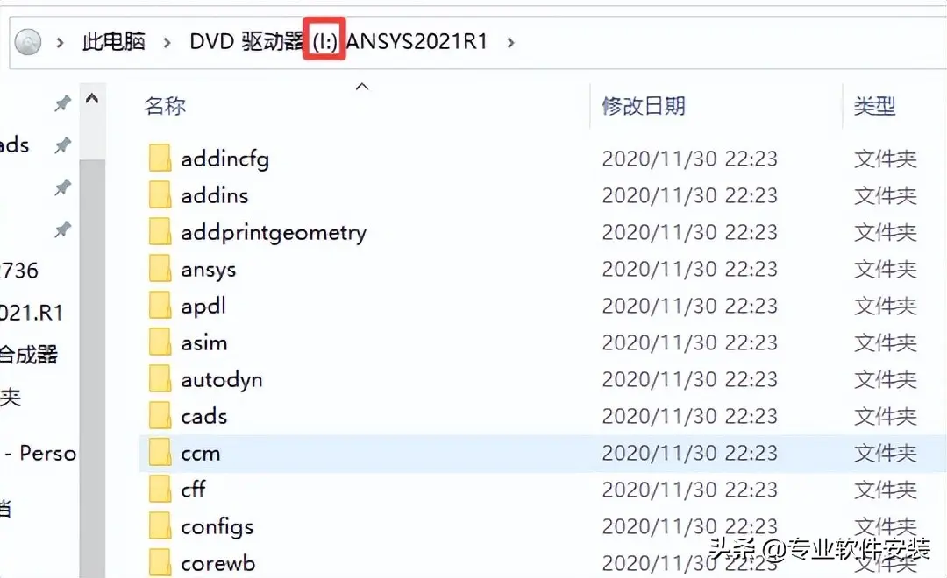Sort by the 修改日期 column header

point(644,106)
